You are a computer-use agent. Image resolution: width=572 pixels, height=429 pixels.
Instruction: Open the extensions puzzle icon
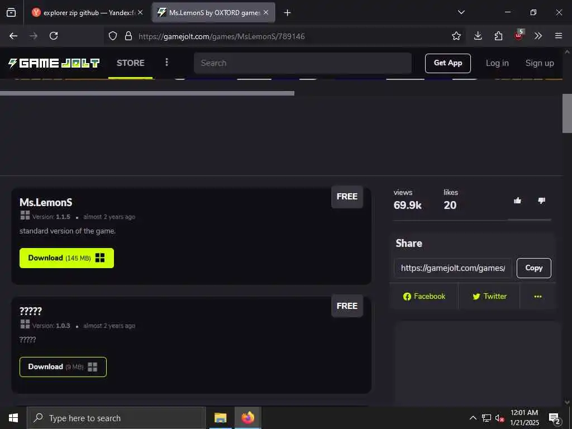tap(498, 36)
